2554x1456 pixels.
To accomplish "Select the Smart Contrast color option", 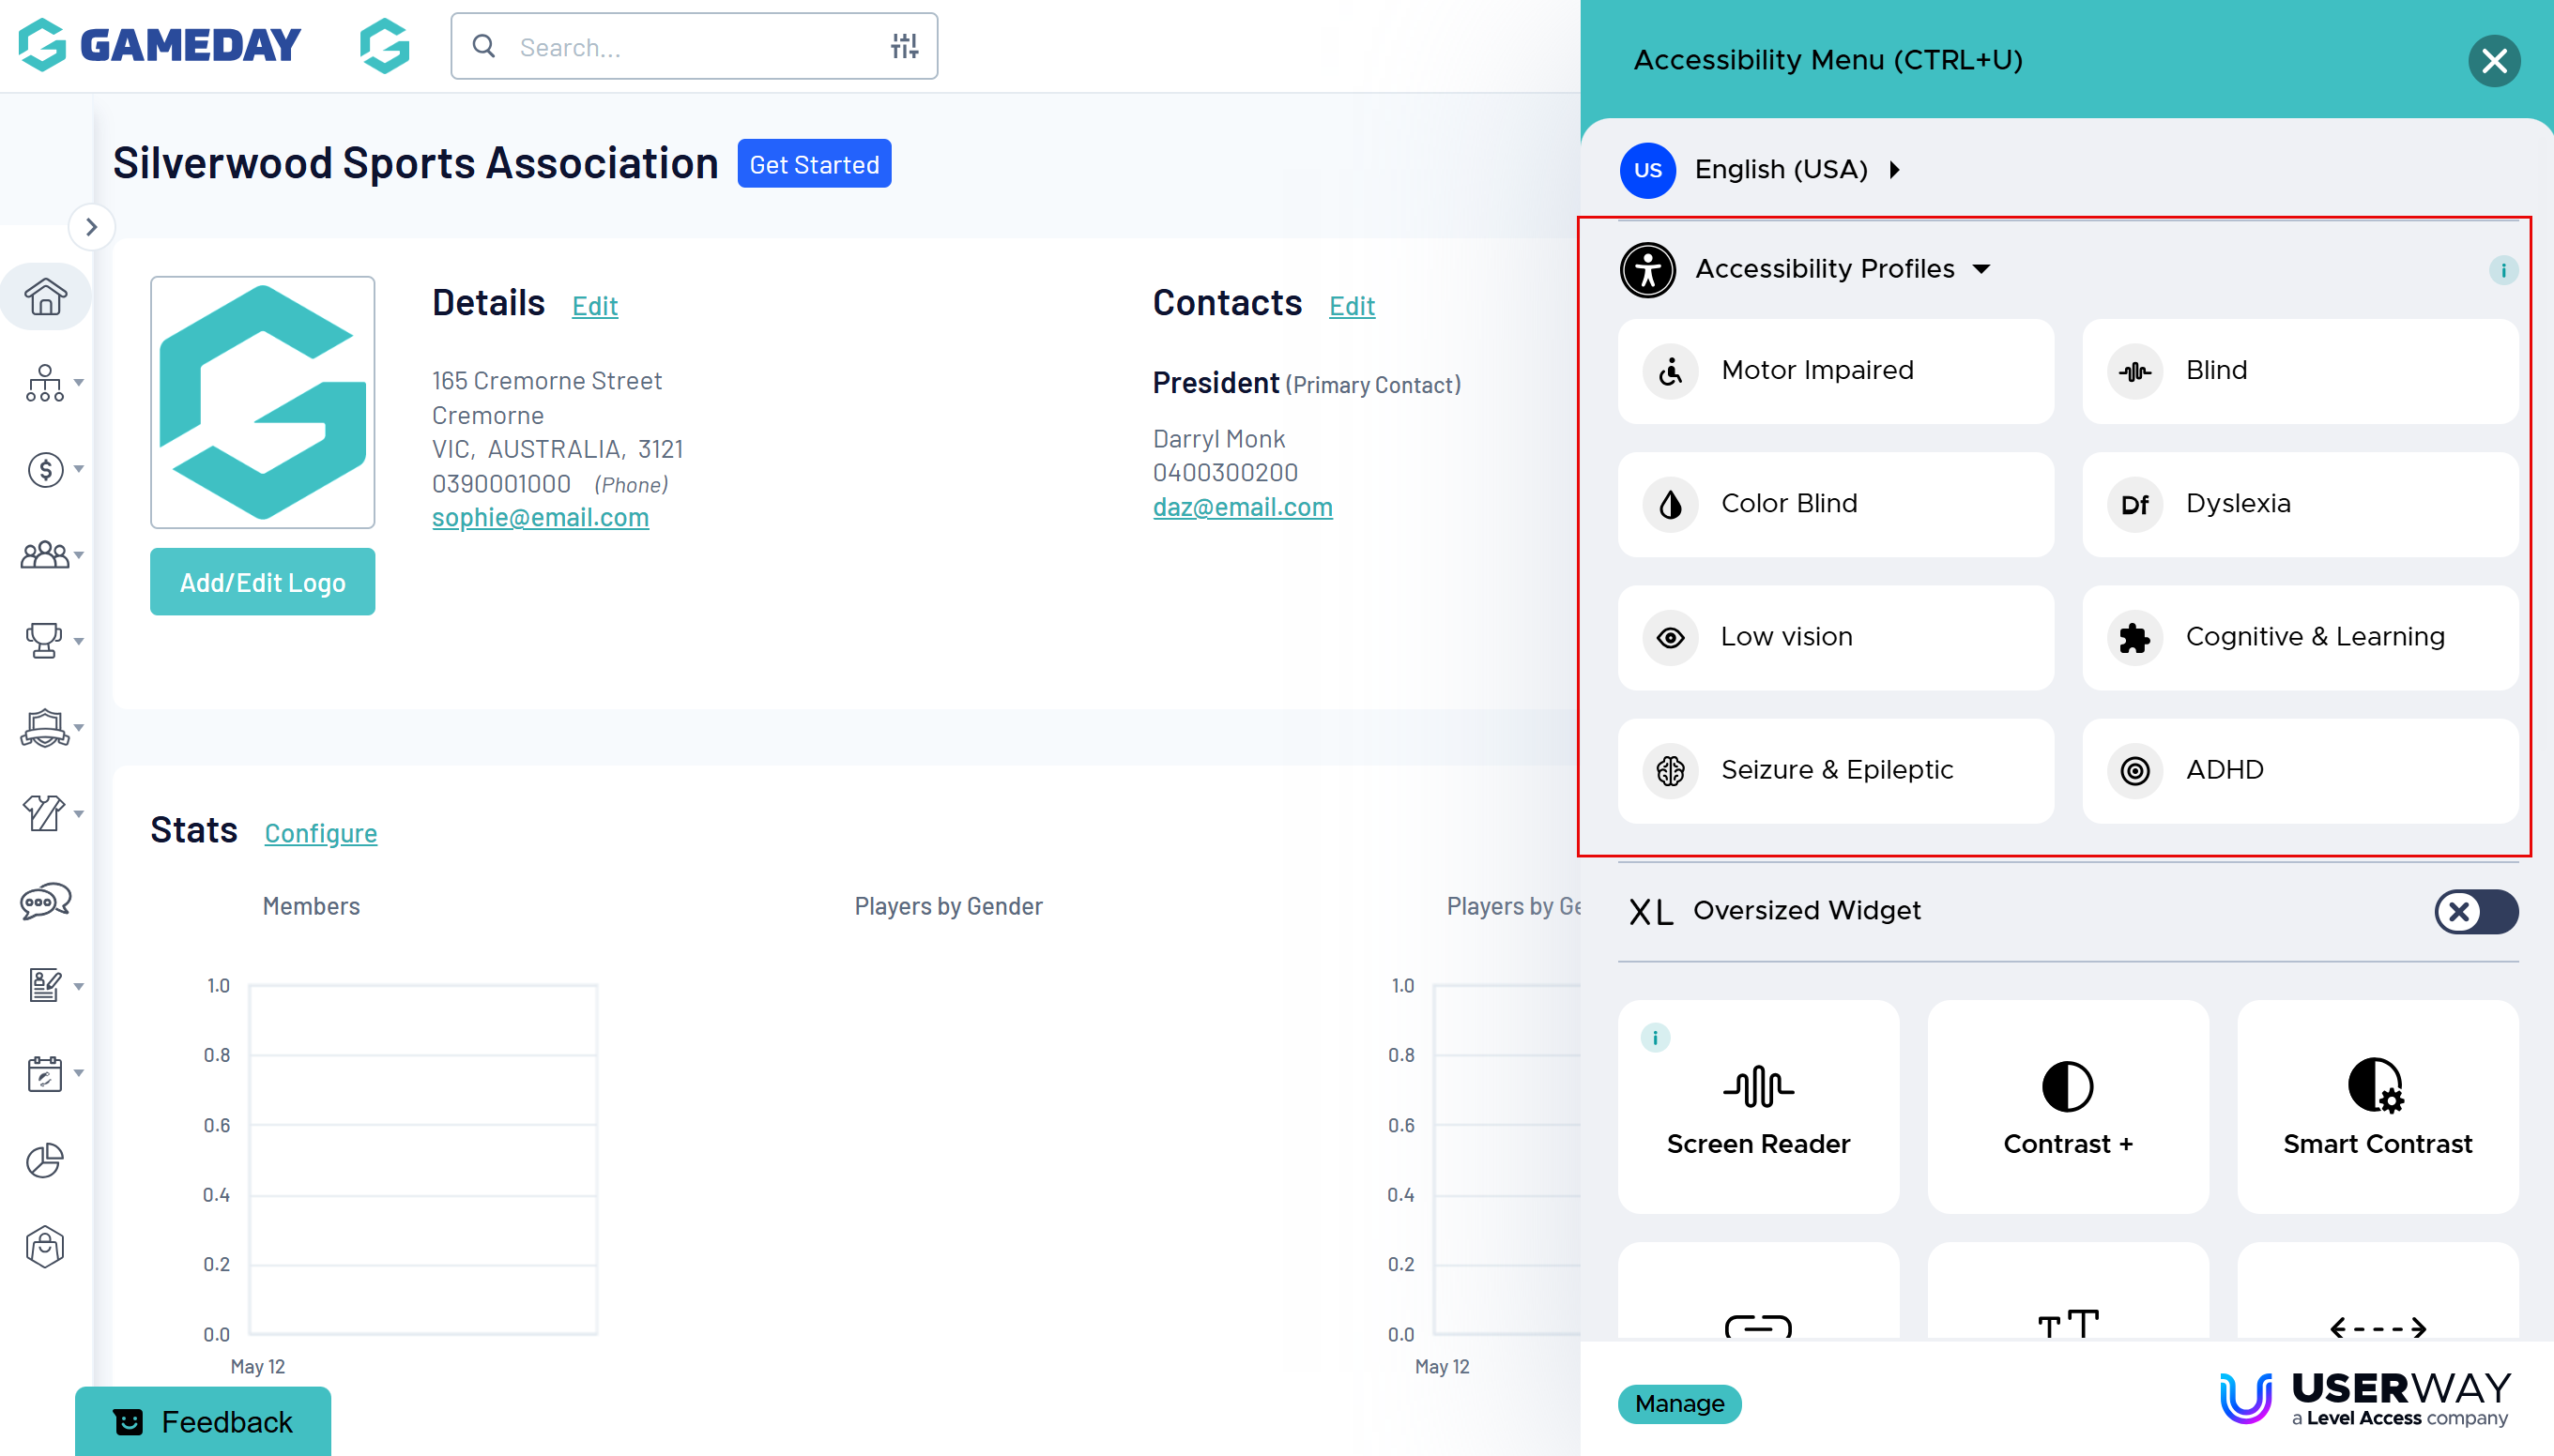I will (2376, 1106).
